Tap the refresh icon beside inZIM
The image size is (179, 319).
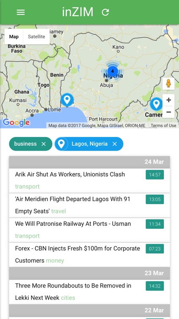coord(105,12)
